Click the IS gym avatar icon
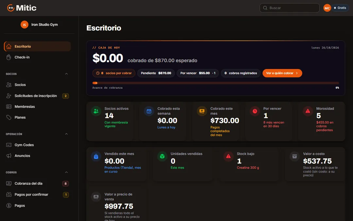 tap(24, 25)
